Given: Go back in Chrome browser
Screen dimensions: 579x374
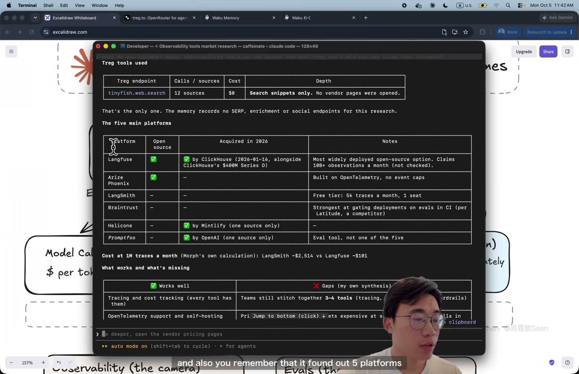Looking at the screenshot, I should (8, 32).
